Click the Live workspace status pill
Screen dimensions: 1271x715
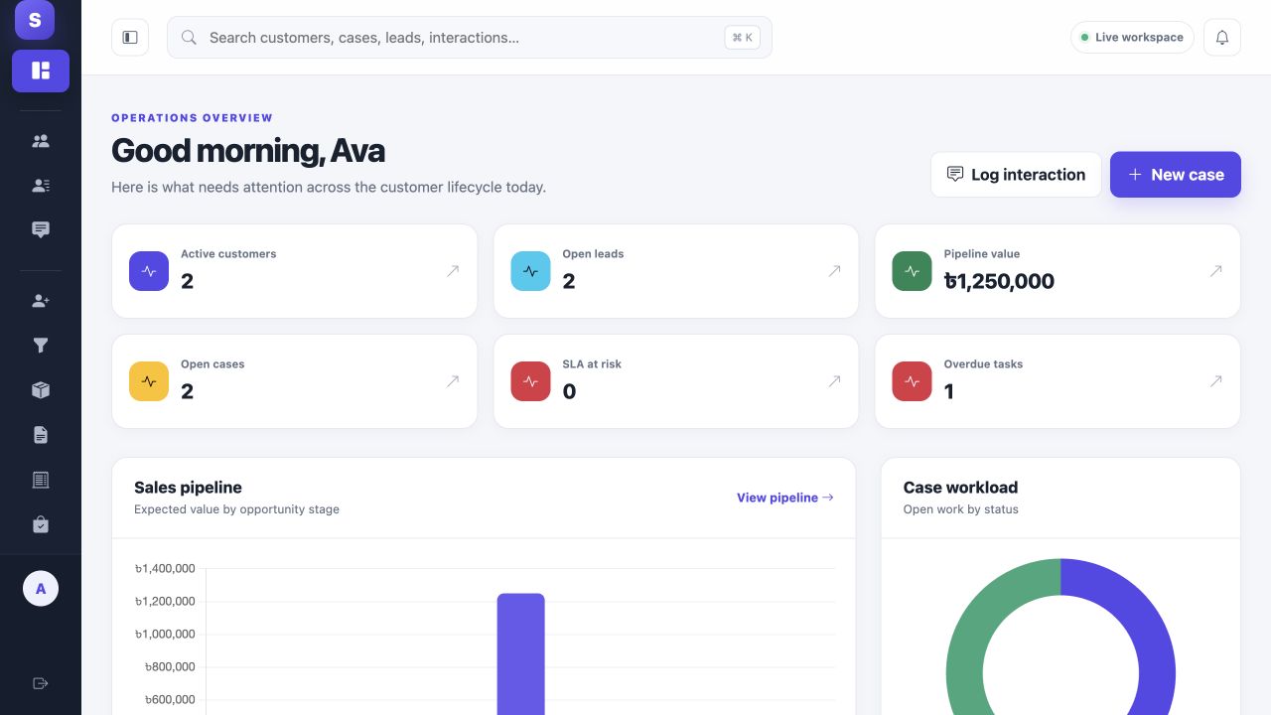(x=1132, y=38)
